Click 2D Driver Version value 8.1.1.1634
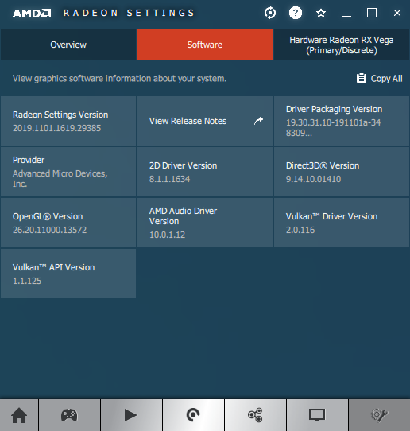 coord(169,179)
